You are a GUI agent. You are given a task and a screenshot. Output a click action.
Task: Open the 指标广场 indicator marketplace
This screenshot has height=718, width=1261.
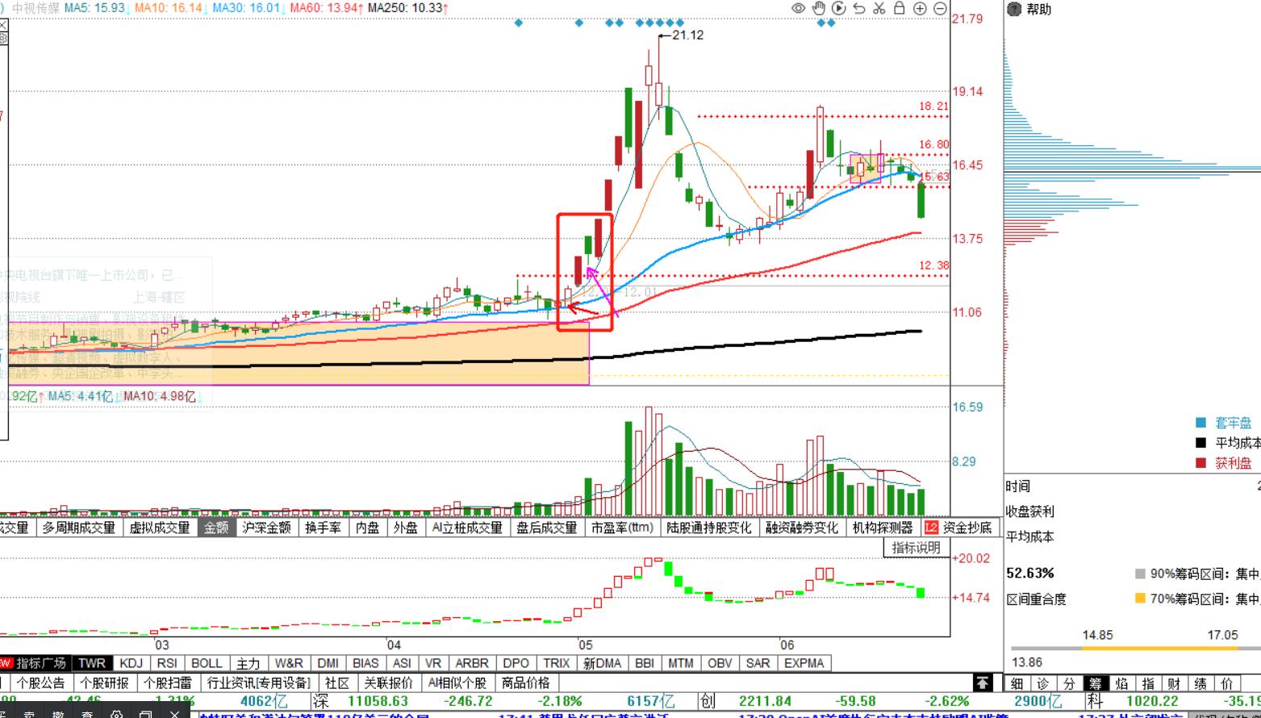(x=40, y=663)
